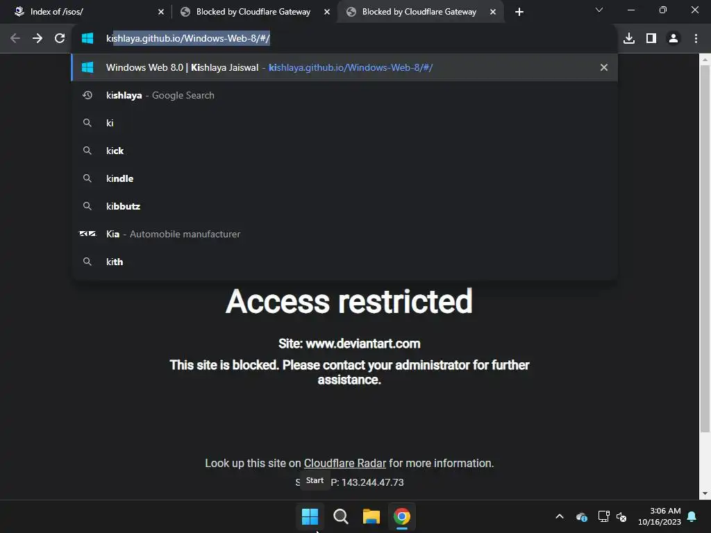Screen dimensions: 711x533
Task: Choose kishlaya Google Search suggestion
Action: tap(344, 95)
